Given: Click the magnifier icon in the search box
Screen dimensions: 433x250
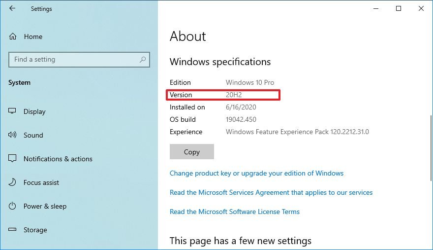Looking at the screenshot, I should (x=143, y=60).
